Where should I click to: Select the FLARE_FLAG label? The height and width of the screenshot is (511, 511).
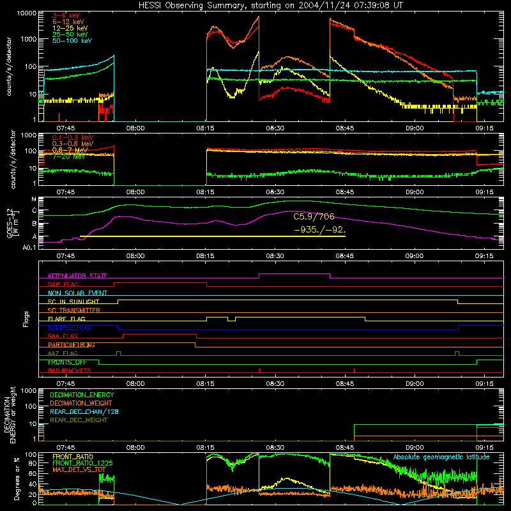(x=66, y=319)
